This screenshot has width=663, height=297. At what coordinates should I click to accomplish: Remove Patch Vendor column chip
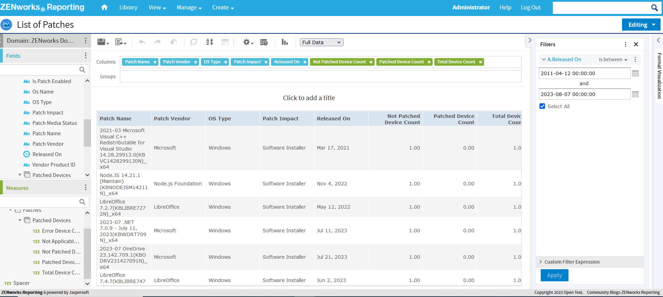[196, 62]
